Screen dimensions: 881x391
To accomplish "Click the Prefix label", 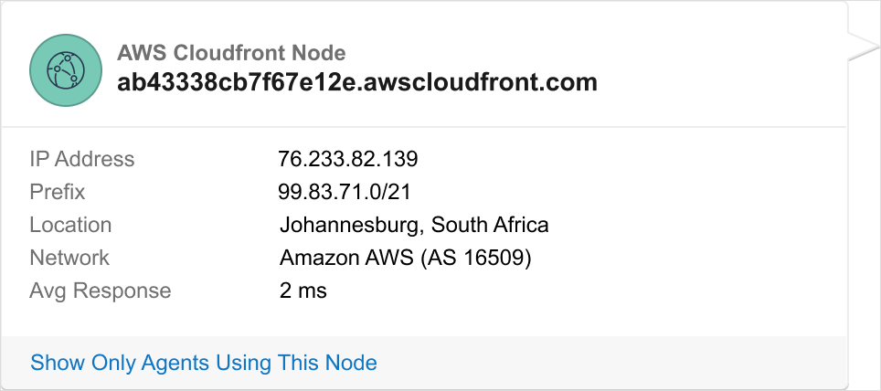I will click(57, 192).
